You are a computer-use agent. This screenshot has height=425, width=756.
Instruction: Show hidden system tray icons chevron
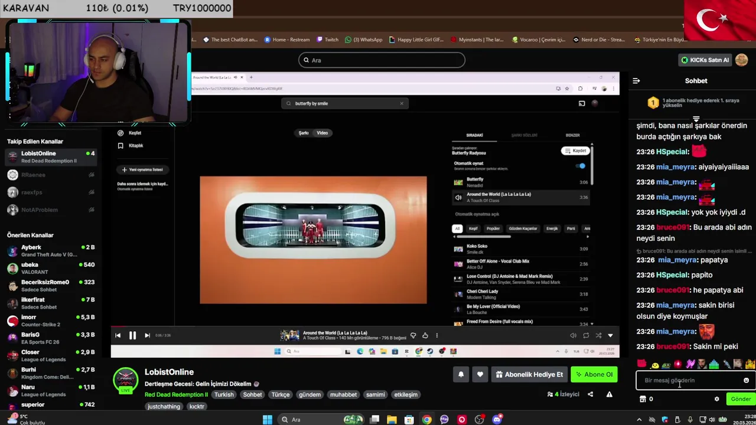[x=639, y=420]
